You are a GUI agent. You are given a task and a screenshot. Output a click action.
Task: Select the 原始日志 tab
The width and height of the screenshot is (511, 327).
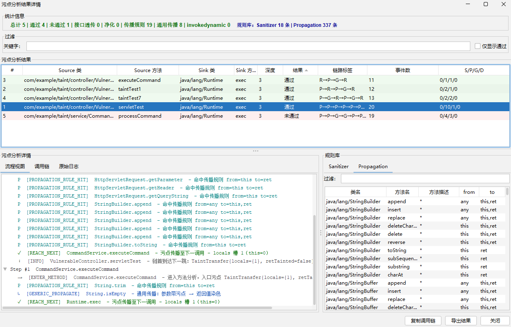[69, 167]
